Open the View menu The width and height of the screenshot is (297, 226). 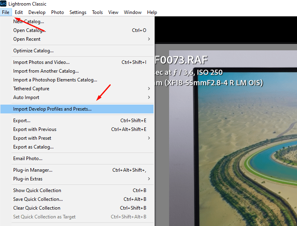pyautogui.click(x=113, y=12)
